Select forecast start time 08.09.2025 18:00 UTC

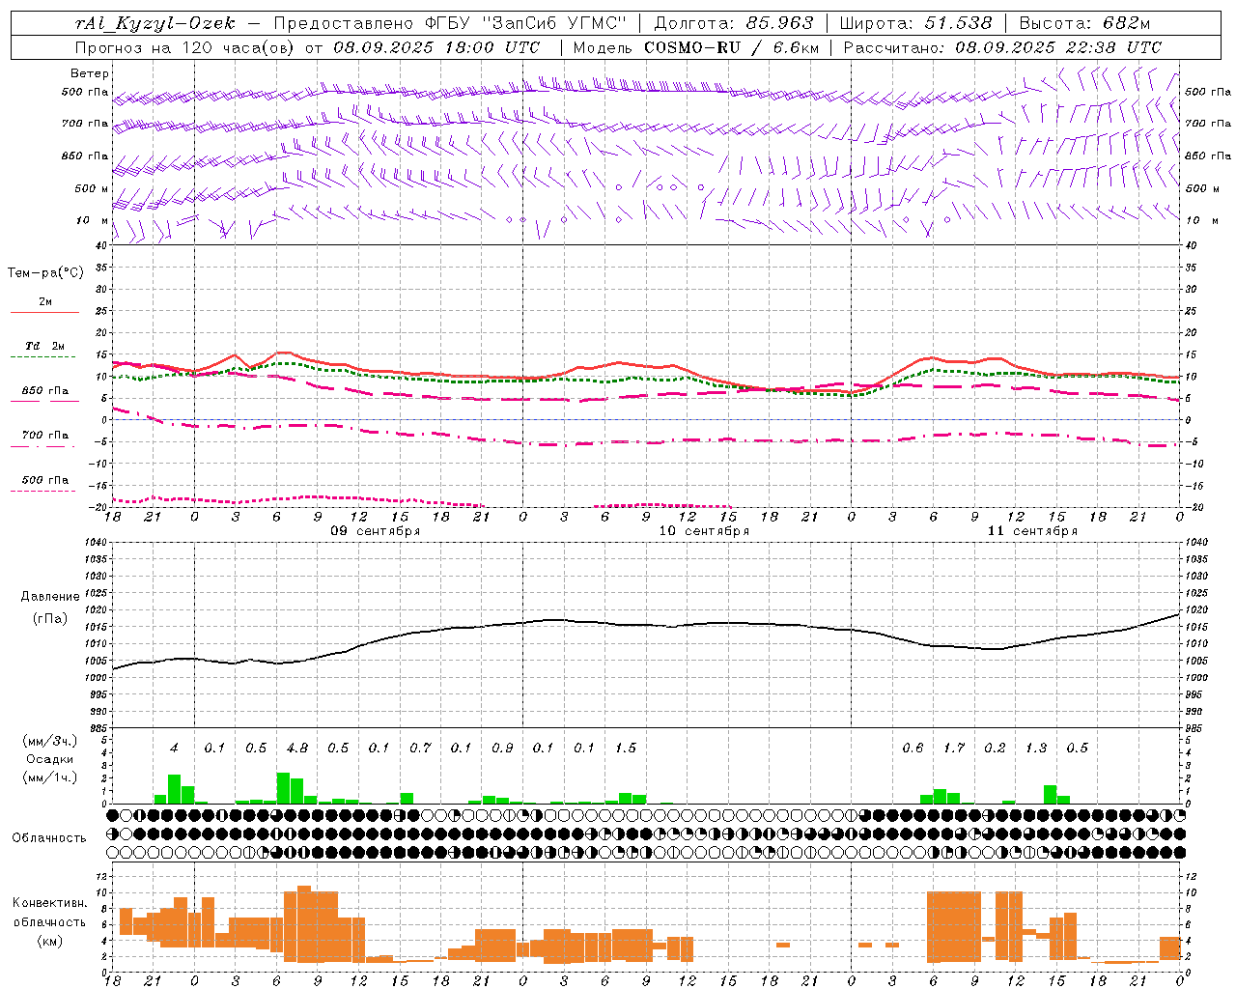point(436,47)
